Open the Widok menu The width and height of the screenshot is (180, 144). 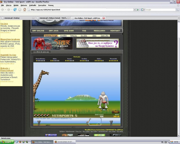coord(16,5)
